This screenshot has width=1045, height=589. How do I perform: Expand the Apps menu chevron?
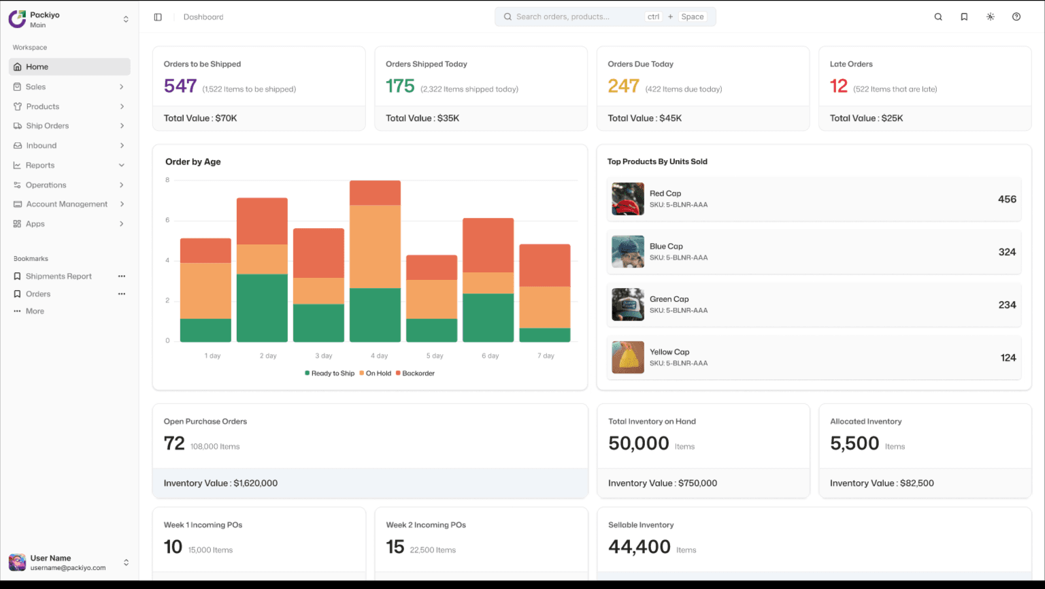[122, 224]
